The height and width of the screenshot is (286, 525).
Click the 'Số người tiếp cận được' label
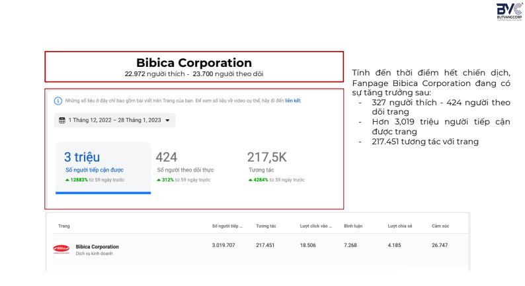(x=95, y=170)
